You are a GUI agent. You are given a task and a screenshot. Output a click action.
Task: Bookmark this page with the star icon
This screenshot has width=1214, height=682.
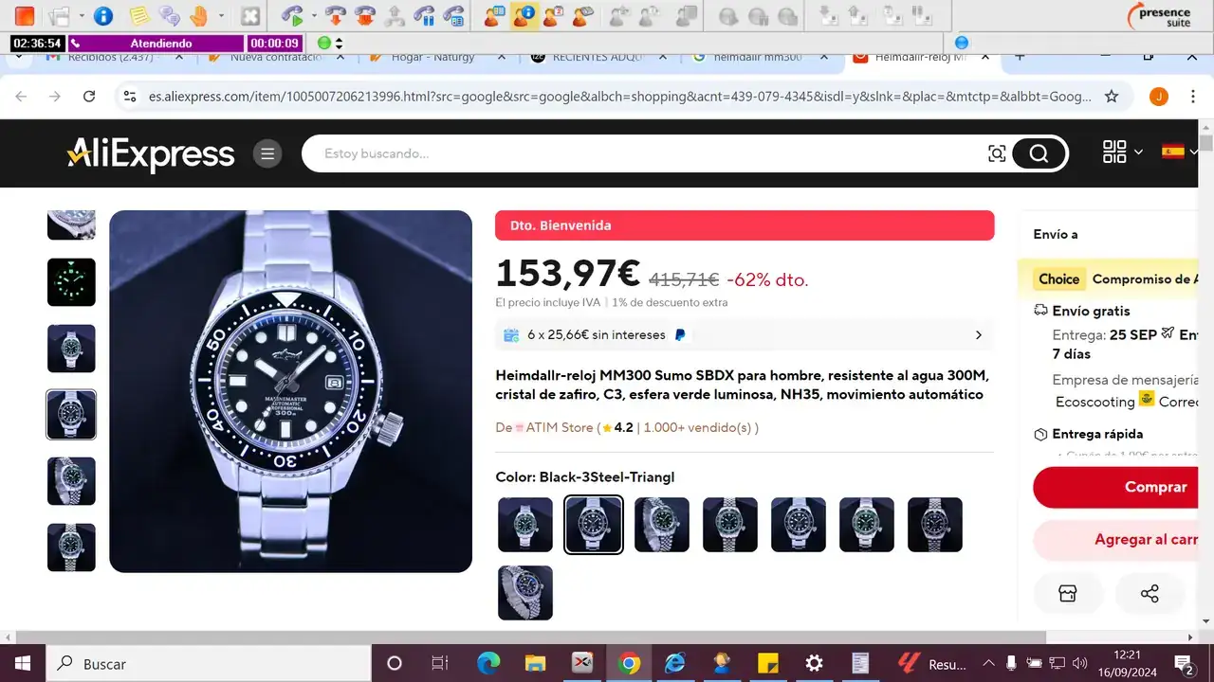(x=1112, y=97)
